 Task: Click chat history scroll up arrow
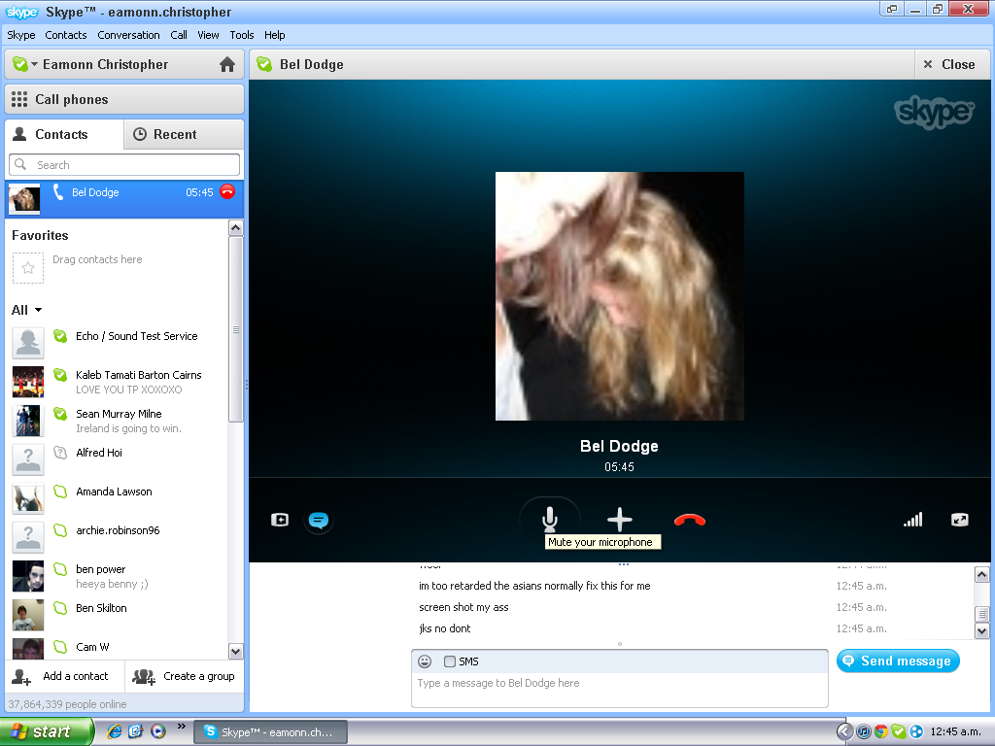(981, 575)
